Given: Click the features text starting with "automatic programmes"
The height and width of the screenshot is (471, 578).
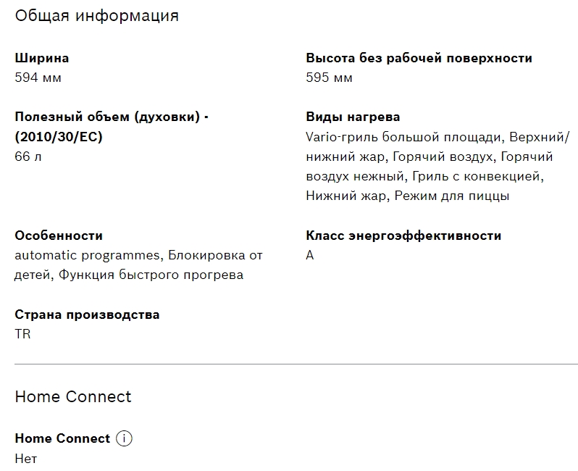Looking at the screenshot, I should tap(138, 264).
